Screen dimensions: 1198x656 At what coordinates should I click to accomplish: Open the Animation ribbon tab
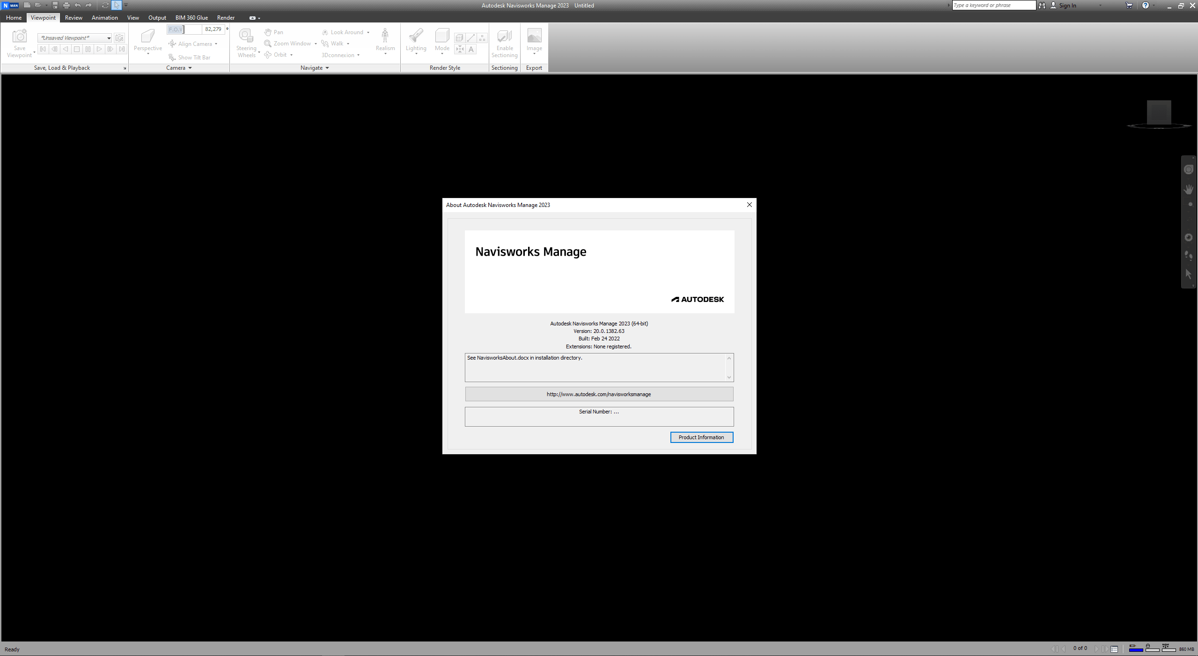[x=105, y=17]
